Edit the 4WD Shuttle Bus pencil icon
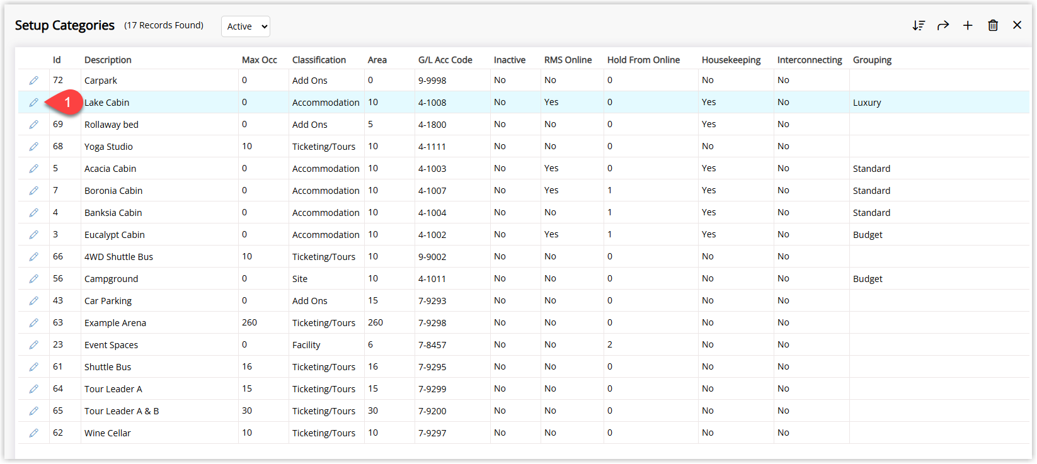This screenshot has width=1037, height=464. pos(34,257)
